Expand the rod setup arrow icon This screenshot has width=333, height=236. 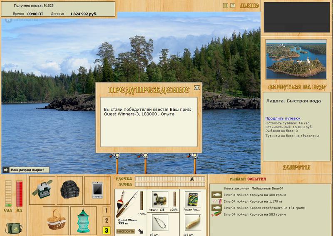tap(140, 231)
